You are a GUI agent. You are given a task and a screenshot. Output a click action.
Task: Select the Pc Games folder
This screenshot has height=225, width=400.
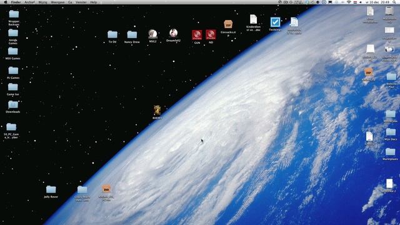tap(13, 71)
